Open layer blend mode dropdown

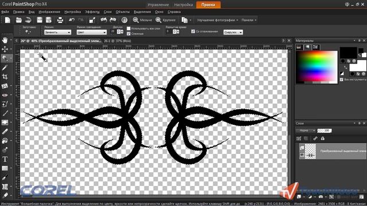tap(306, 130)
